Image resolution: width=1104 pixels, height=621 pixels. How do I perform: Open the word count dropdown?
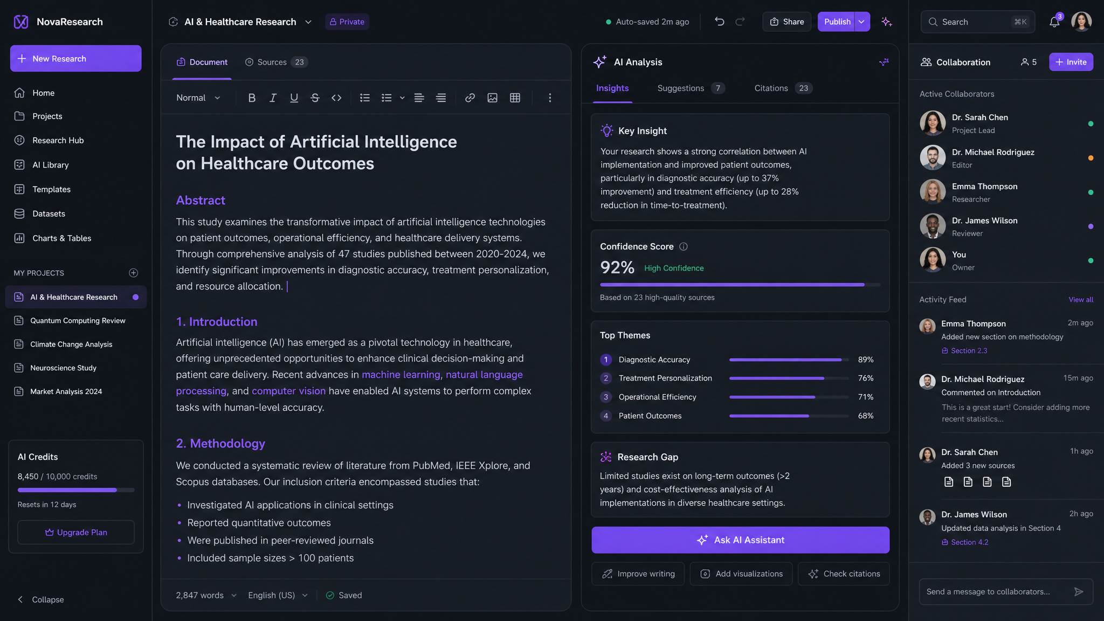click(x=206, y=595)
